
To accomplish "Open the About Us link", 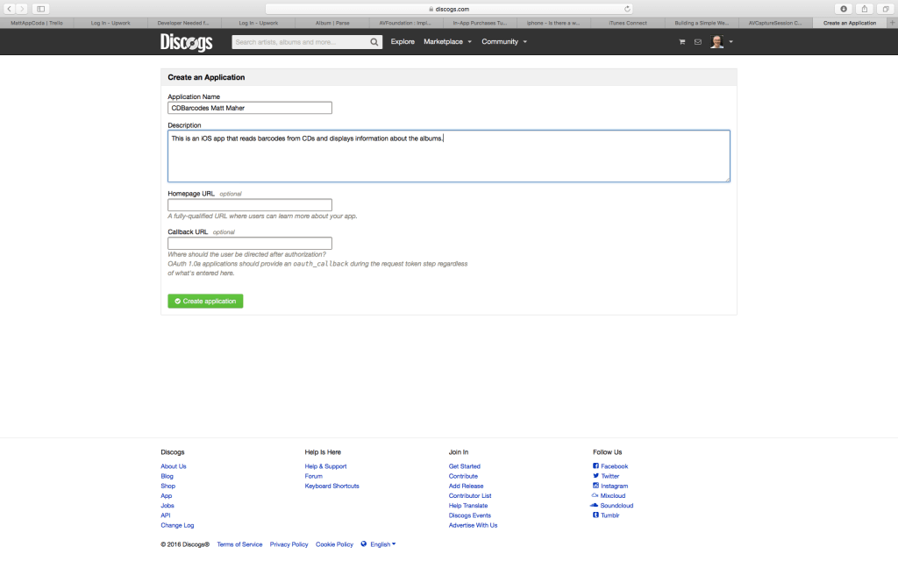I will [174, 466].
